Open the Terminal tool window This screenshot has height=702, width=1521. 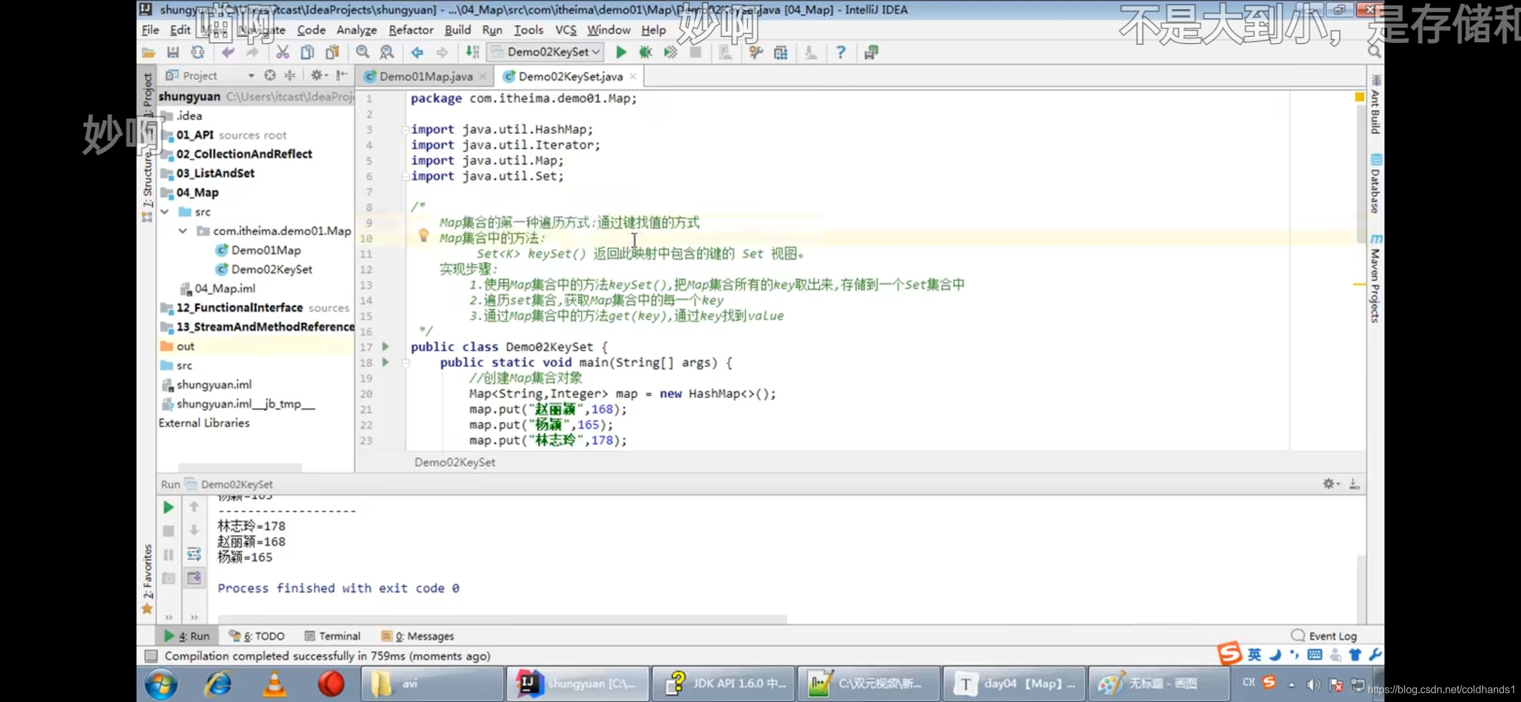(332, 636)
